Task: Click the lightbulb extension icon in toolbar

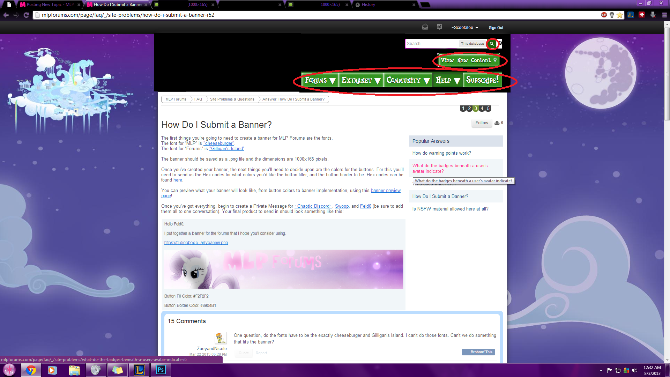Action: tap(612, 15)
